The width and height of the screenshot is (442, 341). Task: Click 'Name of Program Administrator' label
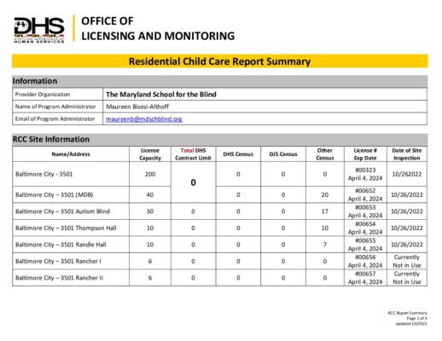click(x=55, y=107)
